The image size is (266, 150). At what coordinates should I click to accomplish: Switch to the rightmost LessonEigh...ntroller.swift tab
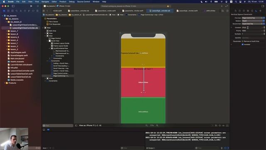pos(187,11)
